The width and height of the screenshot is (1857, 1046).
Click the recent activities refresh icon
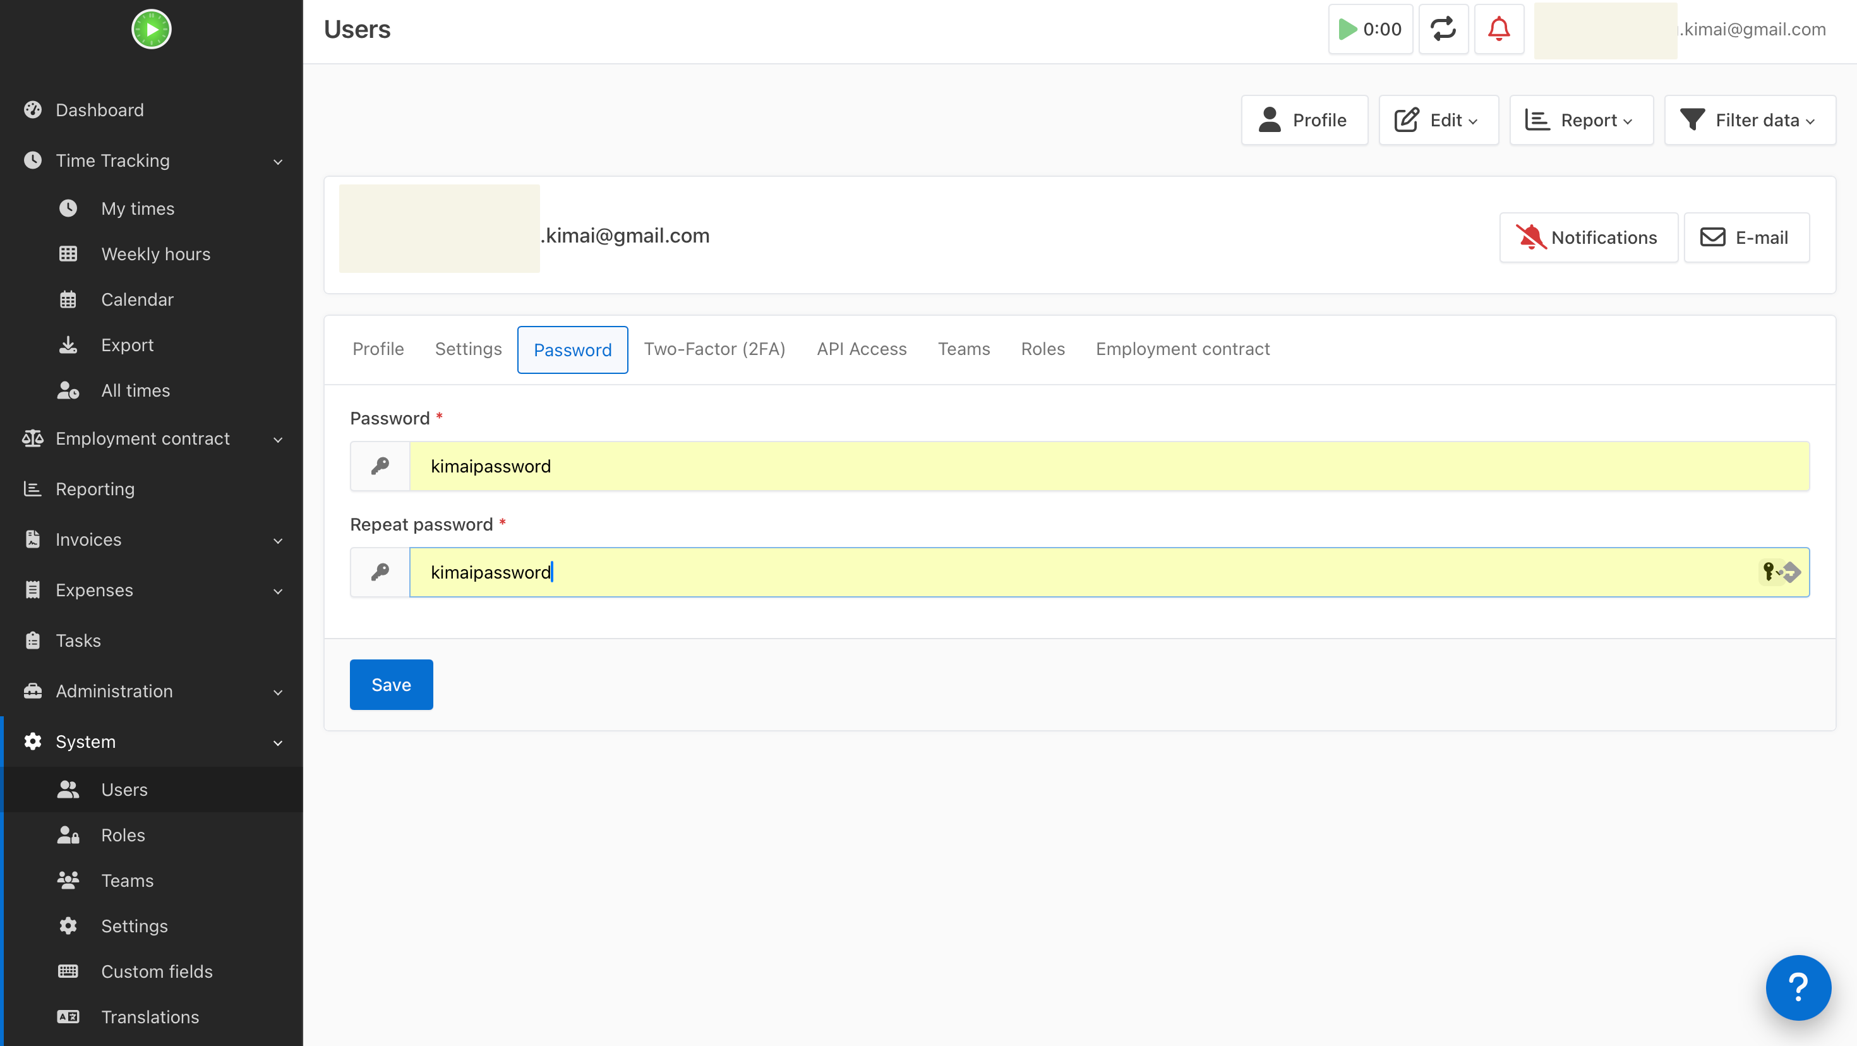coord(1443,30)
